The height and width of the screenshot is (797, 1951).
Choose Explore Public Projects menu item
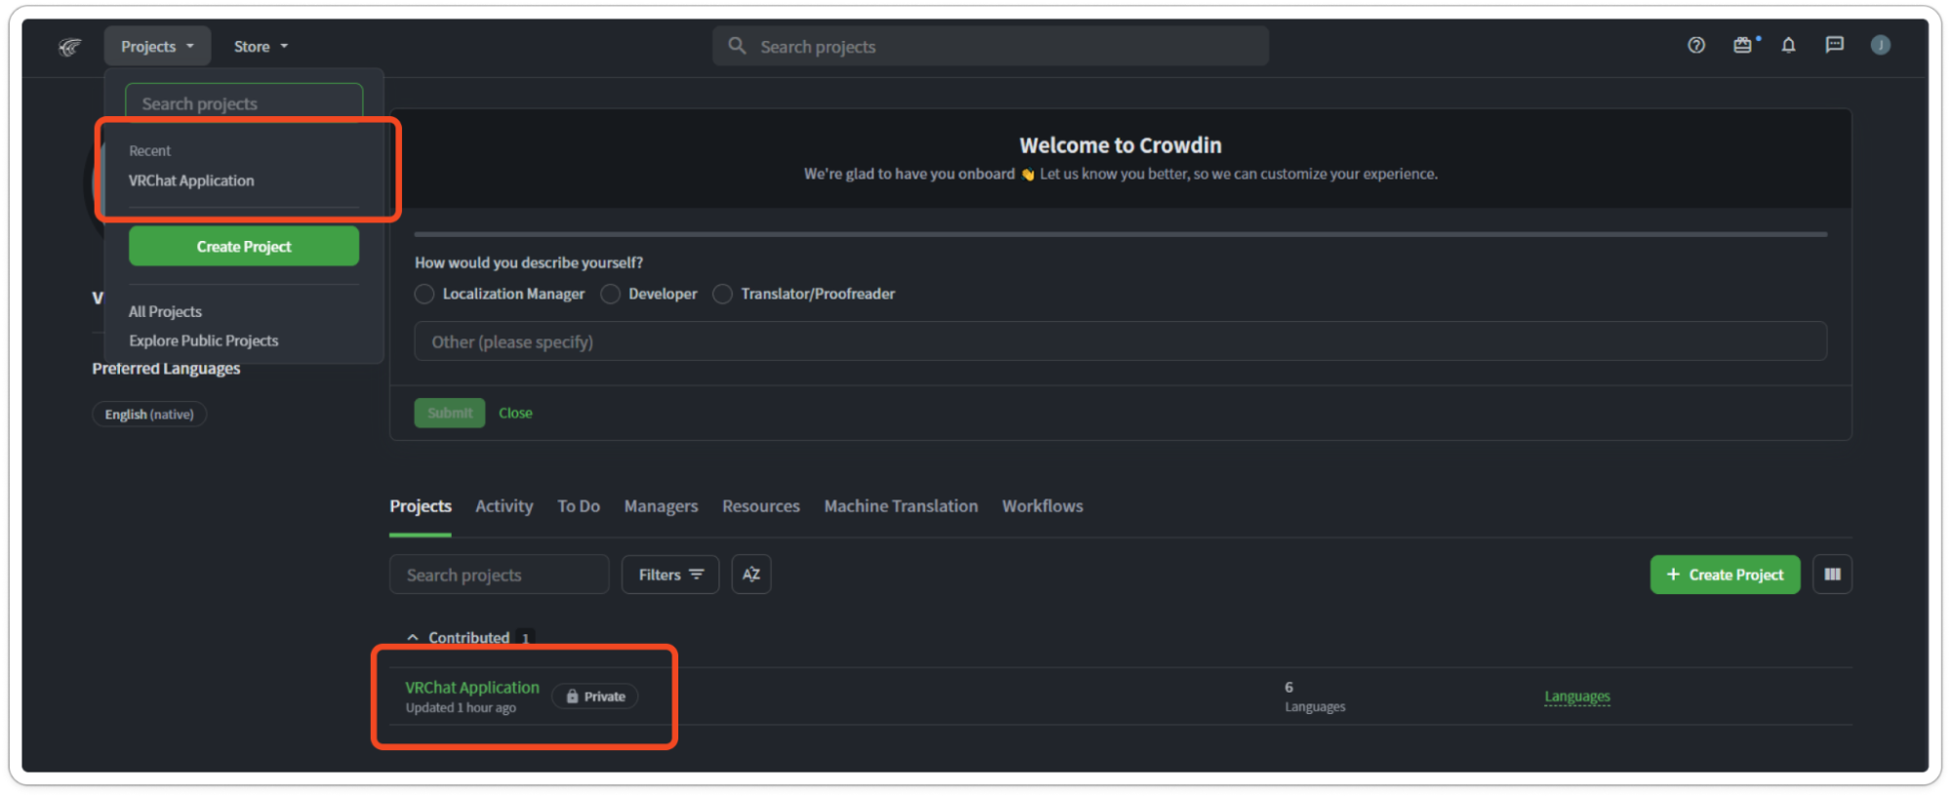pyautogui.click(x=203, y=340)
